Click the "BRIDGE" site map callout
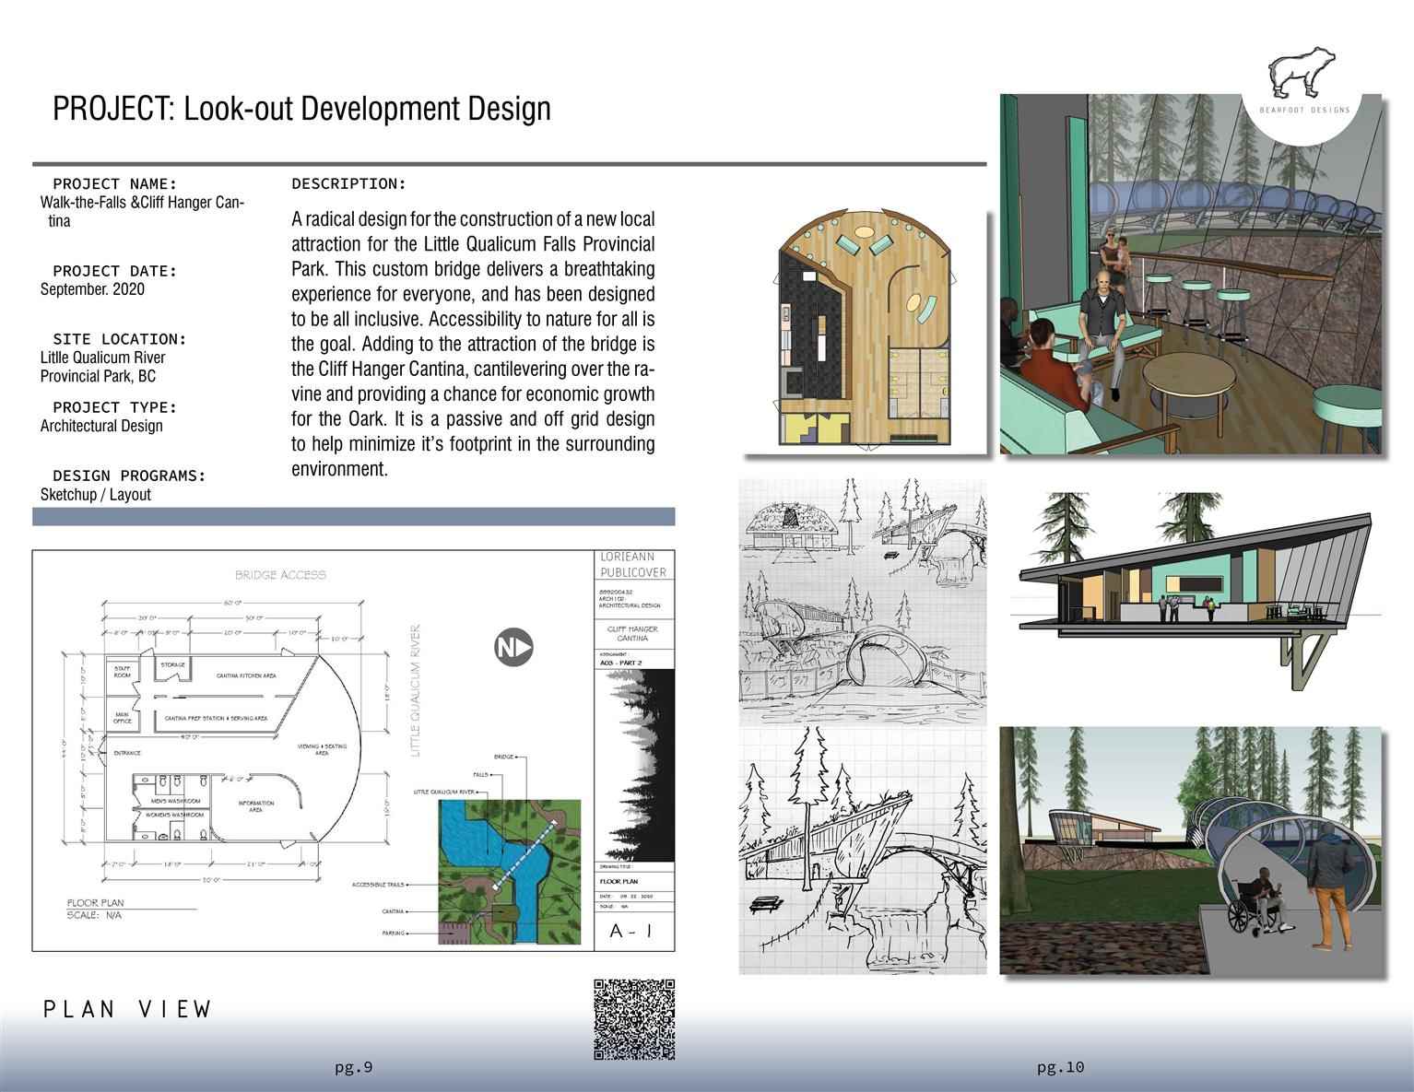Viewport: 1414px width, 1092px height. coord(504,757)
